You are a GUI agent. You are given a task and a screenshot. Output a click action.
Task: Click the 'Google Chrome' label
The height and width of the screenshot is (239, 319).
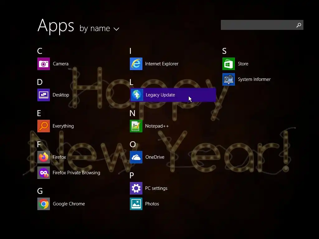pos(69,204)
